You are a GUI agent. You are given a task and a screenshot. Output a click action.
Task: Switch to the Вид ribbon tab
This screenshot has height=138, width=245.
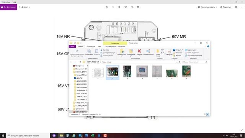[100, 46]
